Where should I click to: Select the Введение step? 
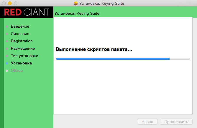[20, 26]
